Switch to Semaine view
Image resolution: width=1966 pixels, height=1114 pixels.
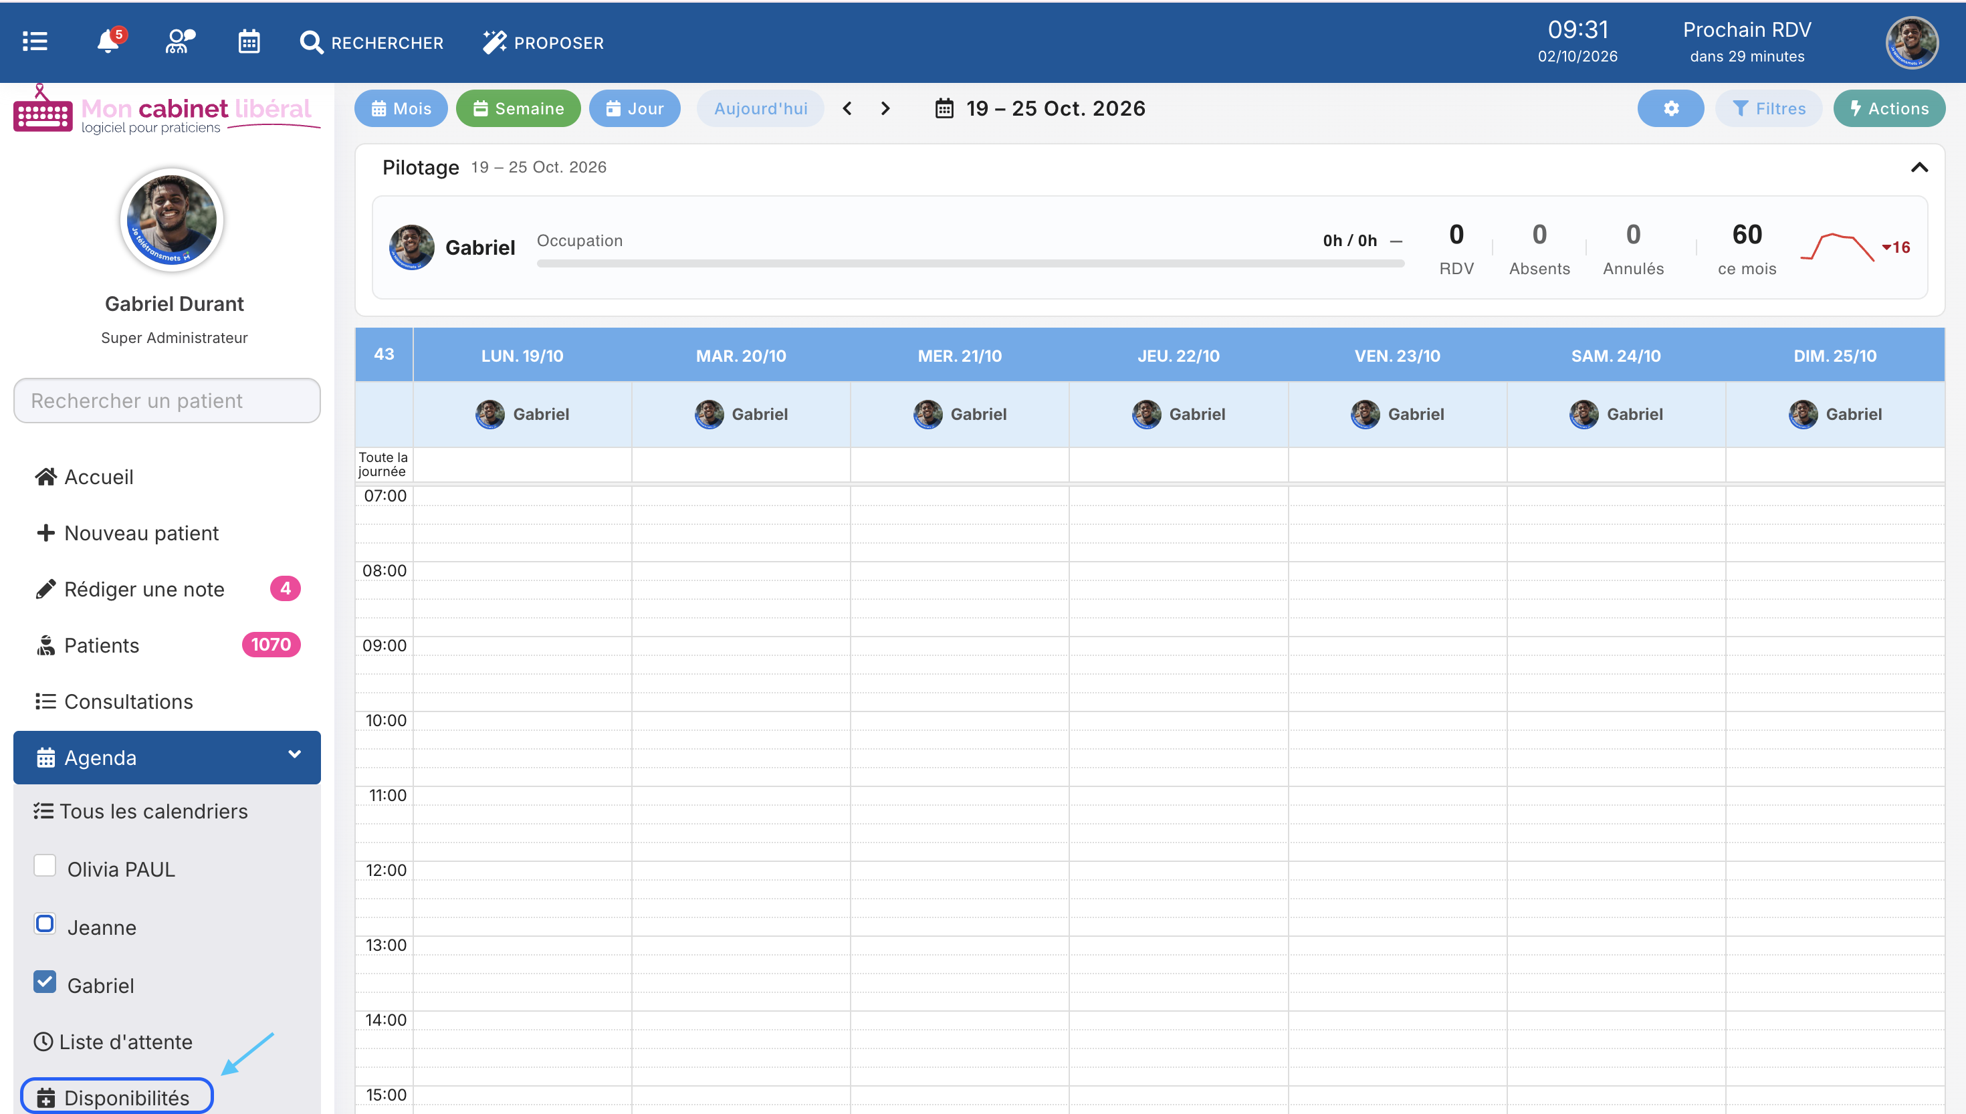point(519,108)
